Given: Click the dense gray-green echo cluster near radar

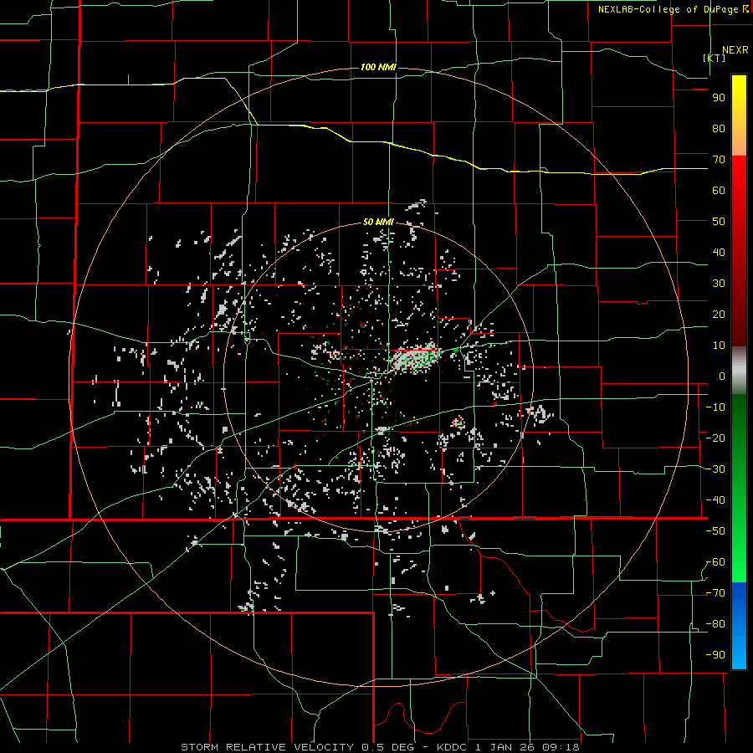Looking at the screenshot, I should coord(414,358).
